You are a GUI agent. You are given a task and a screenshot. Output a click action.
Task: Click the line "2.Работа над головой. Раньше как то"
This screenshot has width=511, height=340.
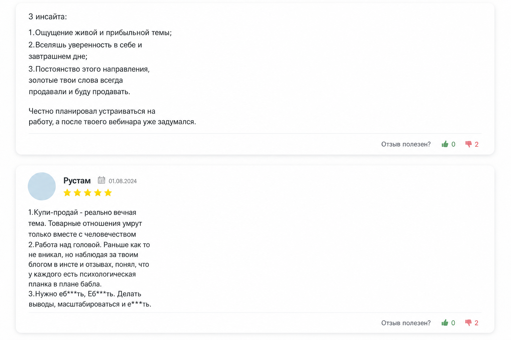(89, 245)
